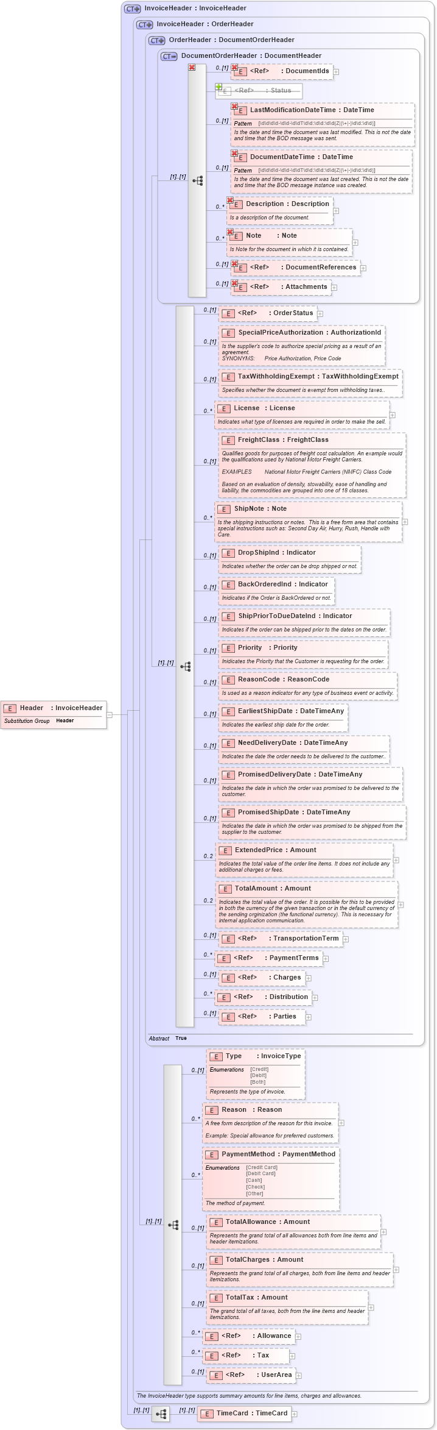
Task: Expand the Charges reference node
Action: (308, 978)
